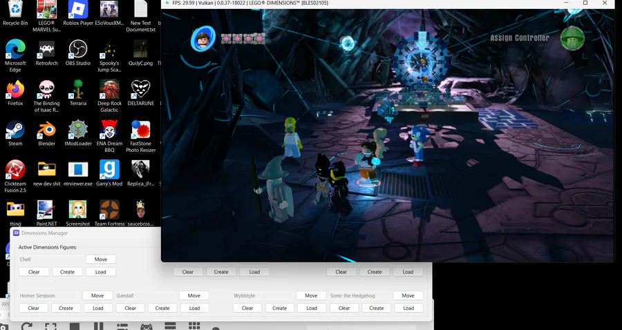This screenshot has height=330, width=622.
Task: Create a figure in Chell's slot
Action: click(68, 272)
